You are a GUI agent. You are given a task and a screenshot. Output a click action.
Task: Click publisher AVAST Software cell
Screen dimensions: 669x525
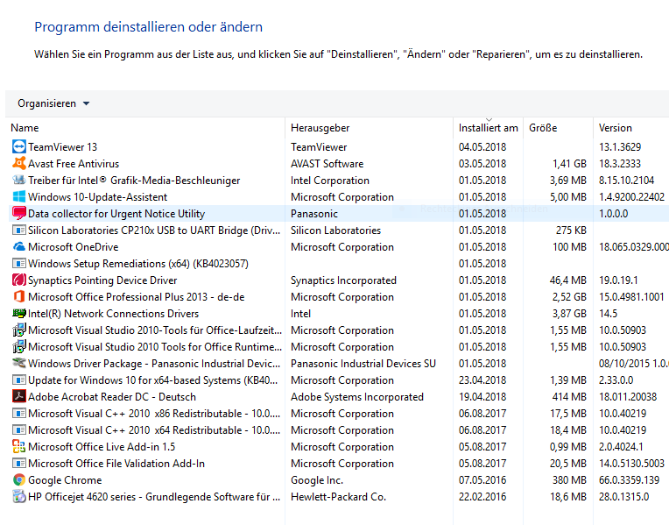tap(327, 164)
